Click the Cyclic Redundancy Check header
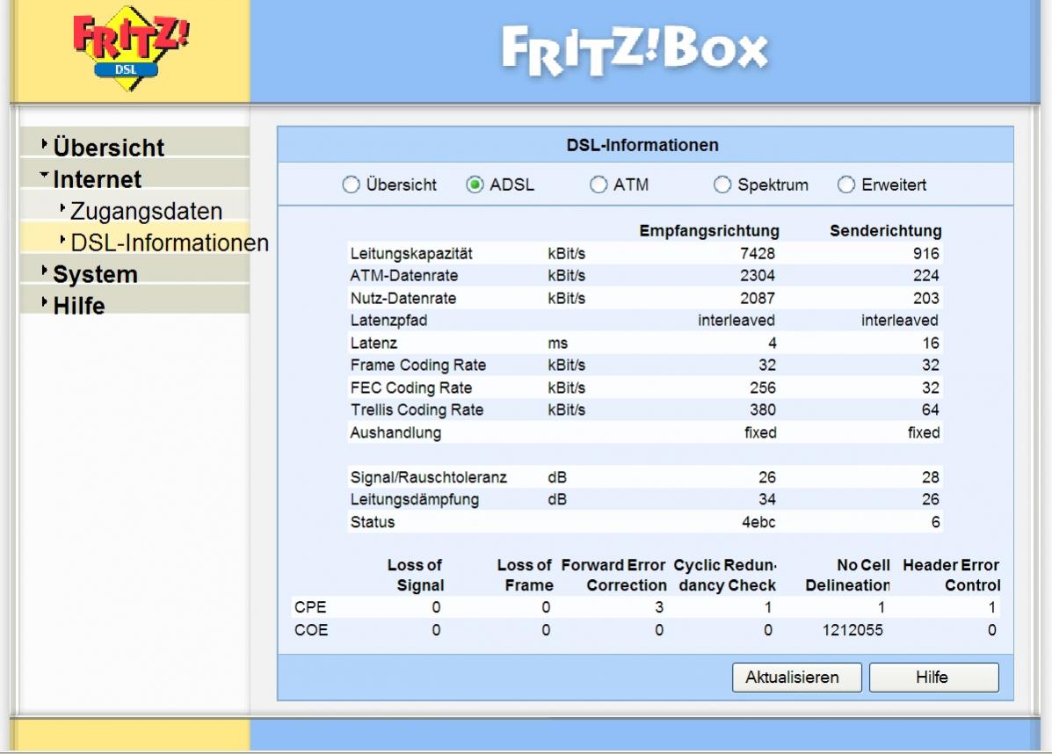The height and width of the screenshot is (754, 1052). tap(725, 575)
